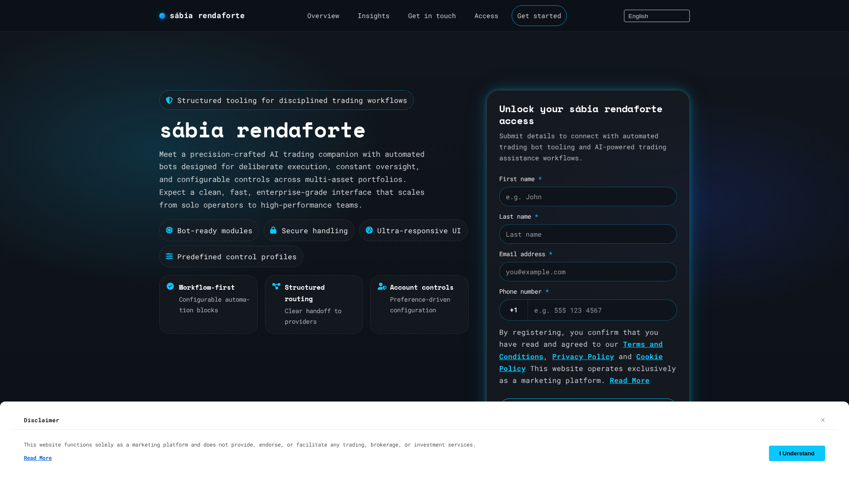Focus the Phone number input field
The image size is (849, 477).
(x=602, y=310)
